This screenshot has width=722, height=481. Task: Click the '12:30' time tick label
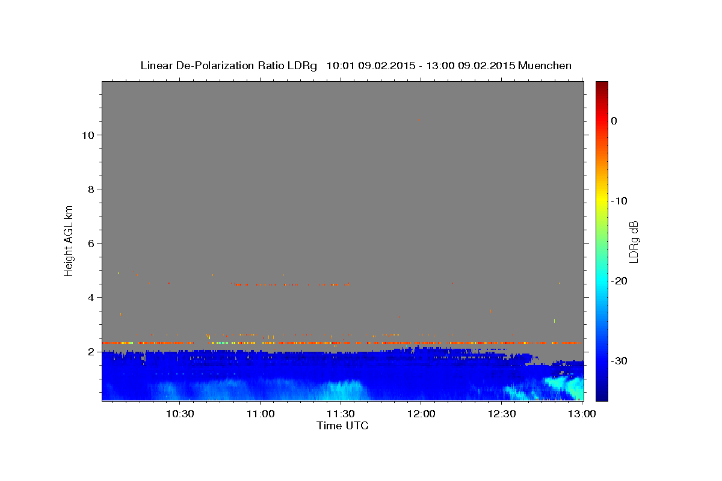click(x=502, y=414)
